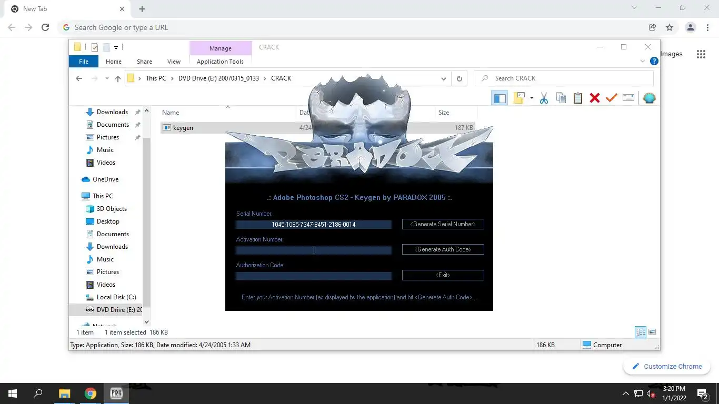Click the Activation Number field
Screen dimensions: 719x404
tap(314, 250)
